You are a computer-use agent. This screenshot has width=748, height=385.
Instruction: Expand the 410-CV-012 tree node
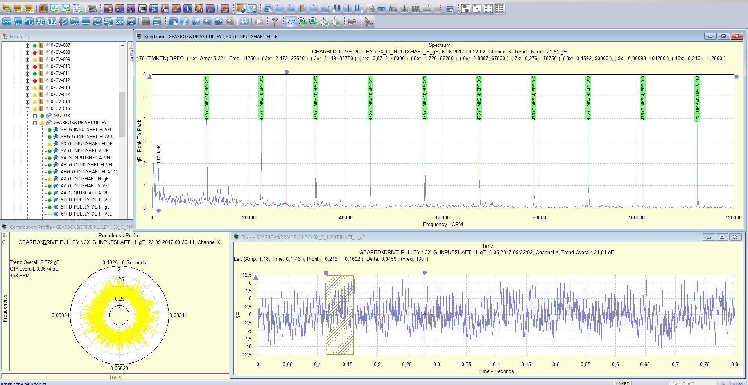click(28, 80)
